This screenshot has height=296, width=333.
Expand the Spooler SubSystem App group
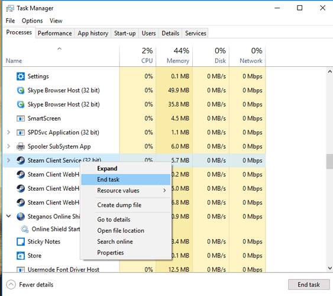(8, 146)
